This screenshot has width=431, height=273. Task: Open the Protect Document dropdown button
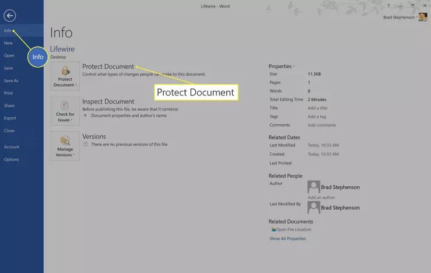65,76
